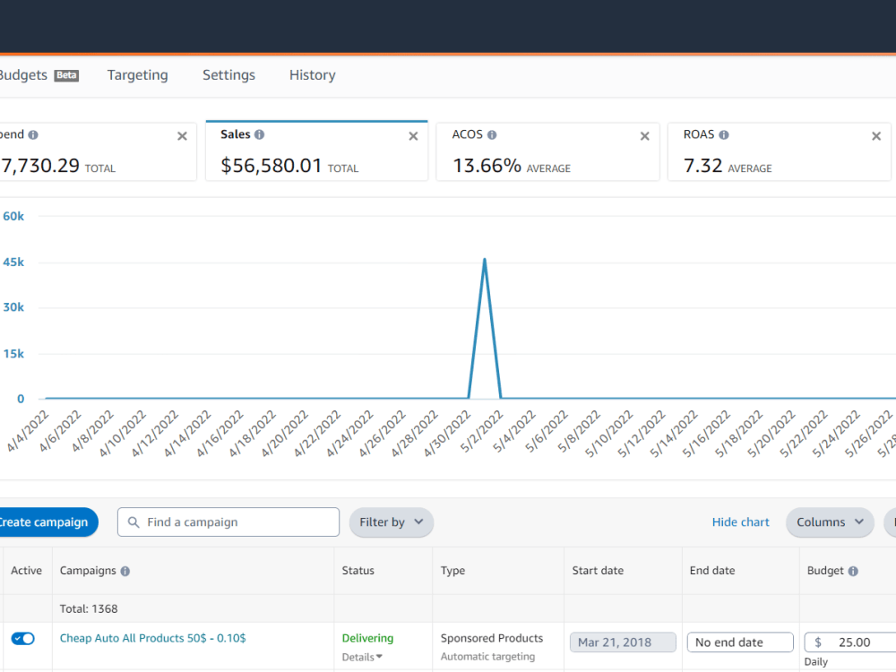This screenshot has height=672, width=896.
Task: Click the Sponsored Products type cell
Action: tap(491, 638)
